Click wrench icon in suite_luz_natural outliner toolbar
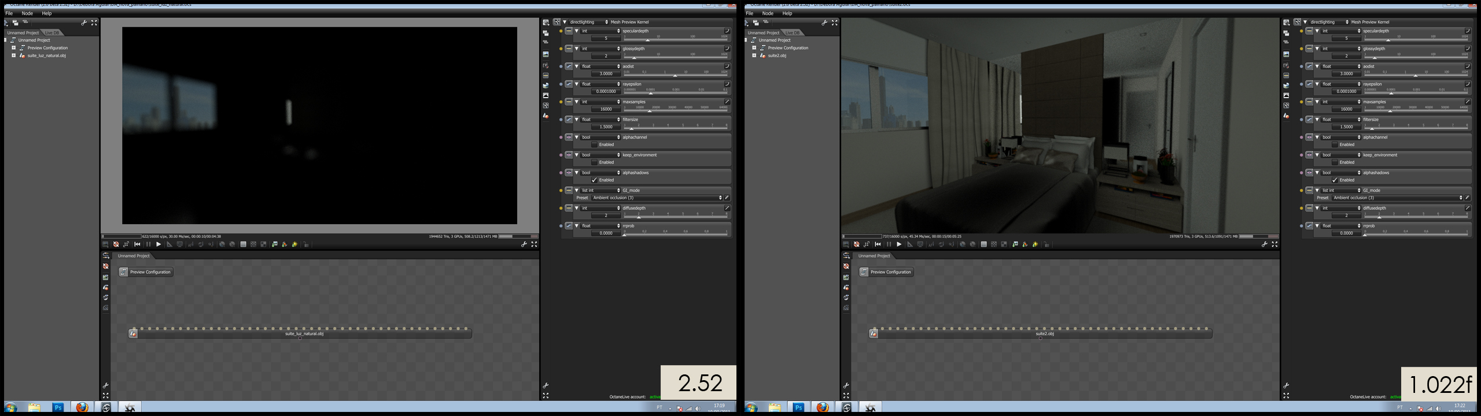 84,23
